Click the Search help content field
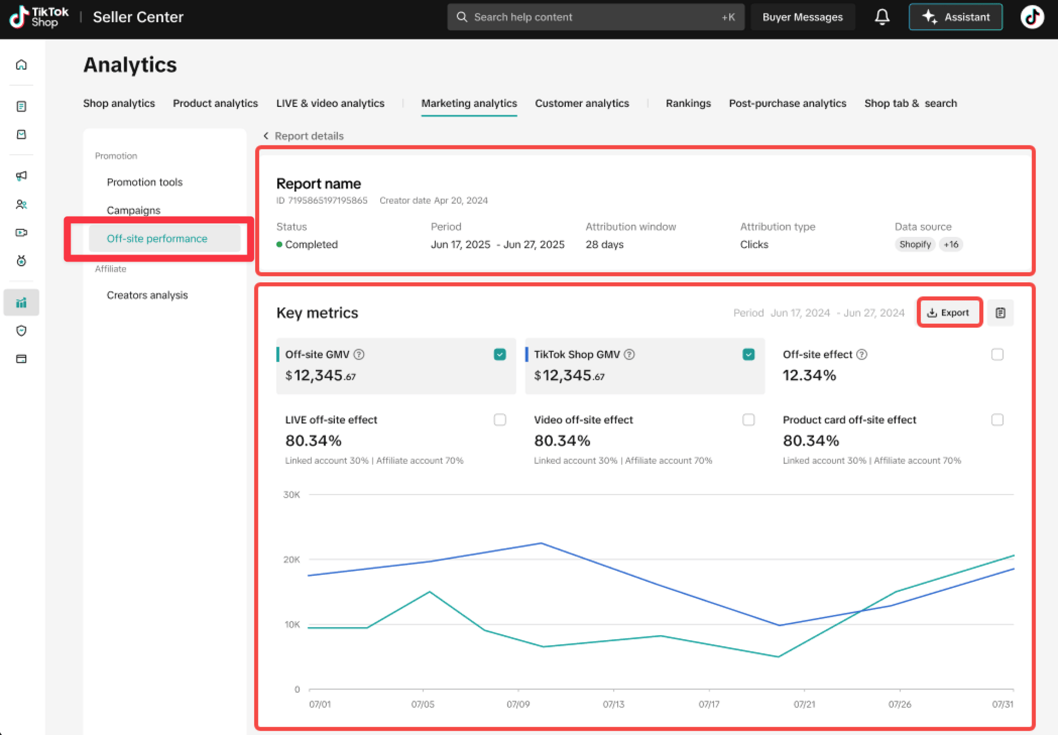The height and width of the screenshot is (735, 1058). click(x=595, y=17)
